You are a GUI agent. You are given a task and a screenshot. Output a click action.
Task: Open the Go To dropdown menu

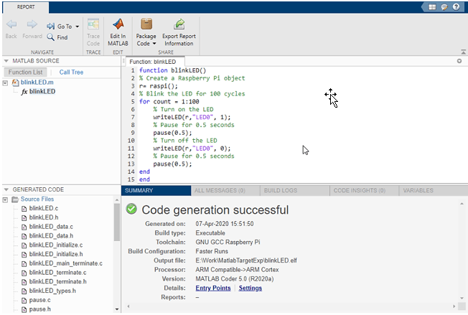[x=77, y=27]
